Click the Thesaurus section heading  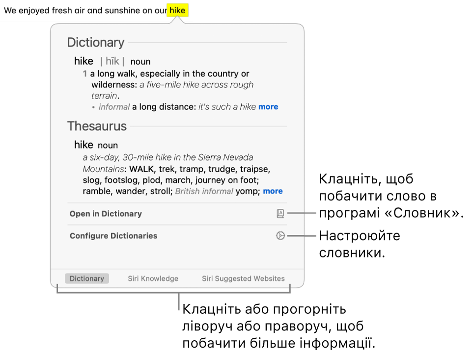[97, 126]
